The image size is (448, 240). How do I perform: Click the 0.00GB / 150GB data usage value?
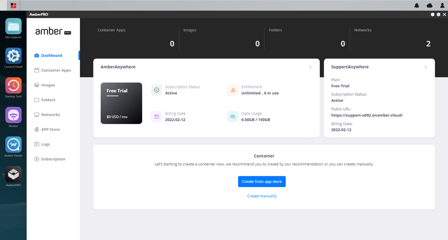[255, 120]
